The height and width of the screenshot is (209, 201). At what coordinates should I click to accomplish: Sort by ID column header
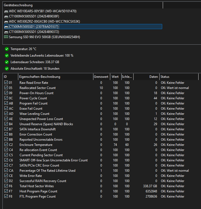click(x=10, y=77)
